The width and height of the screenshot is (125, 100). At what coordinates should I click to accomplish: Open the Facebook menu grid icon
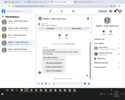110,11
